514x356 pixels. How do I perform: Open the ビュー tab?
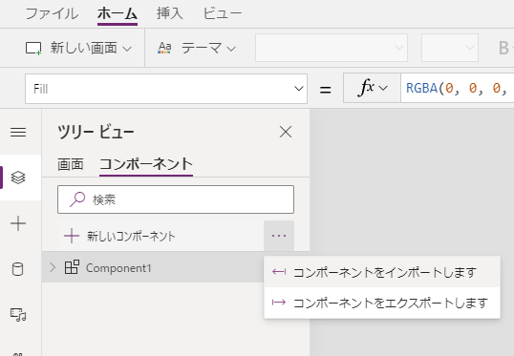tap(223, 13)
